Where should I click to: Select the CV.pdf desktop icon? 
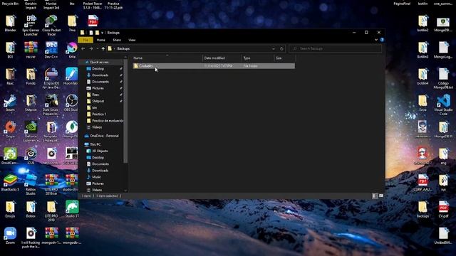click(443, 210)
